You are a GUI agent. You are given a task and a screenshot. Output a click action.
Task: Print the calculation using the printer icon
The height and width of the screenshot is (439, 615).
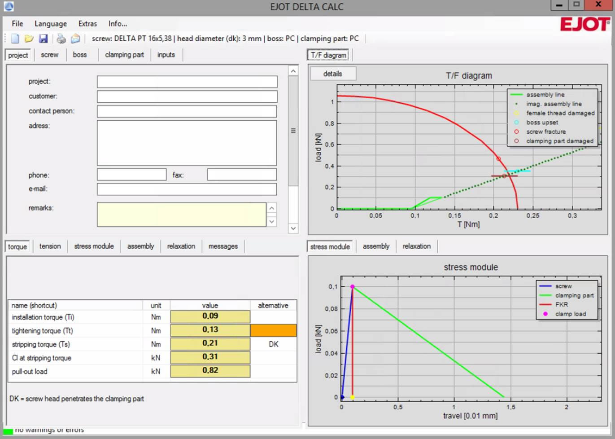coord(61,39)
